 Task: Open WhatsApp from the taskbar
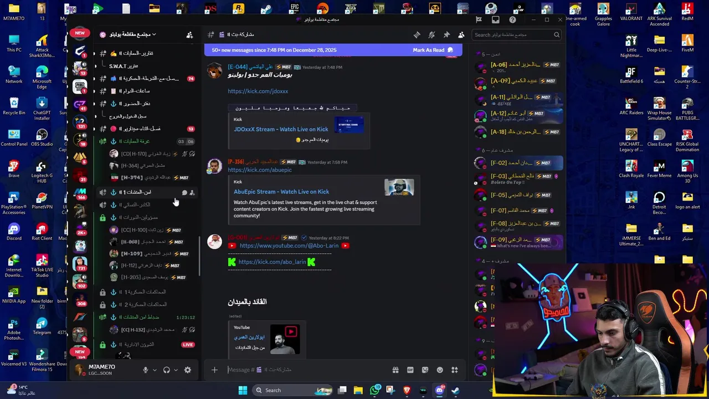374,390
